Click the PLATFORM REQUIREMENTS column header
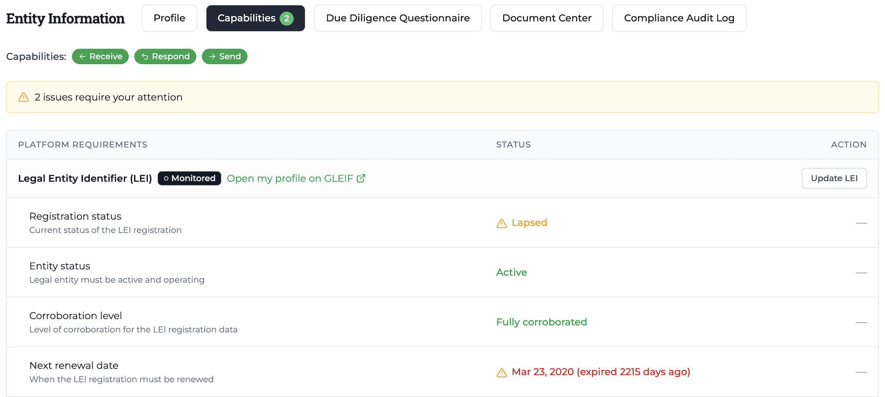Viewport: 885px width, 397px height. tap(83, 145)
